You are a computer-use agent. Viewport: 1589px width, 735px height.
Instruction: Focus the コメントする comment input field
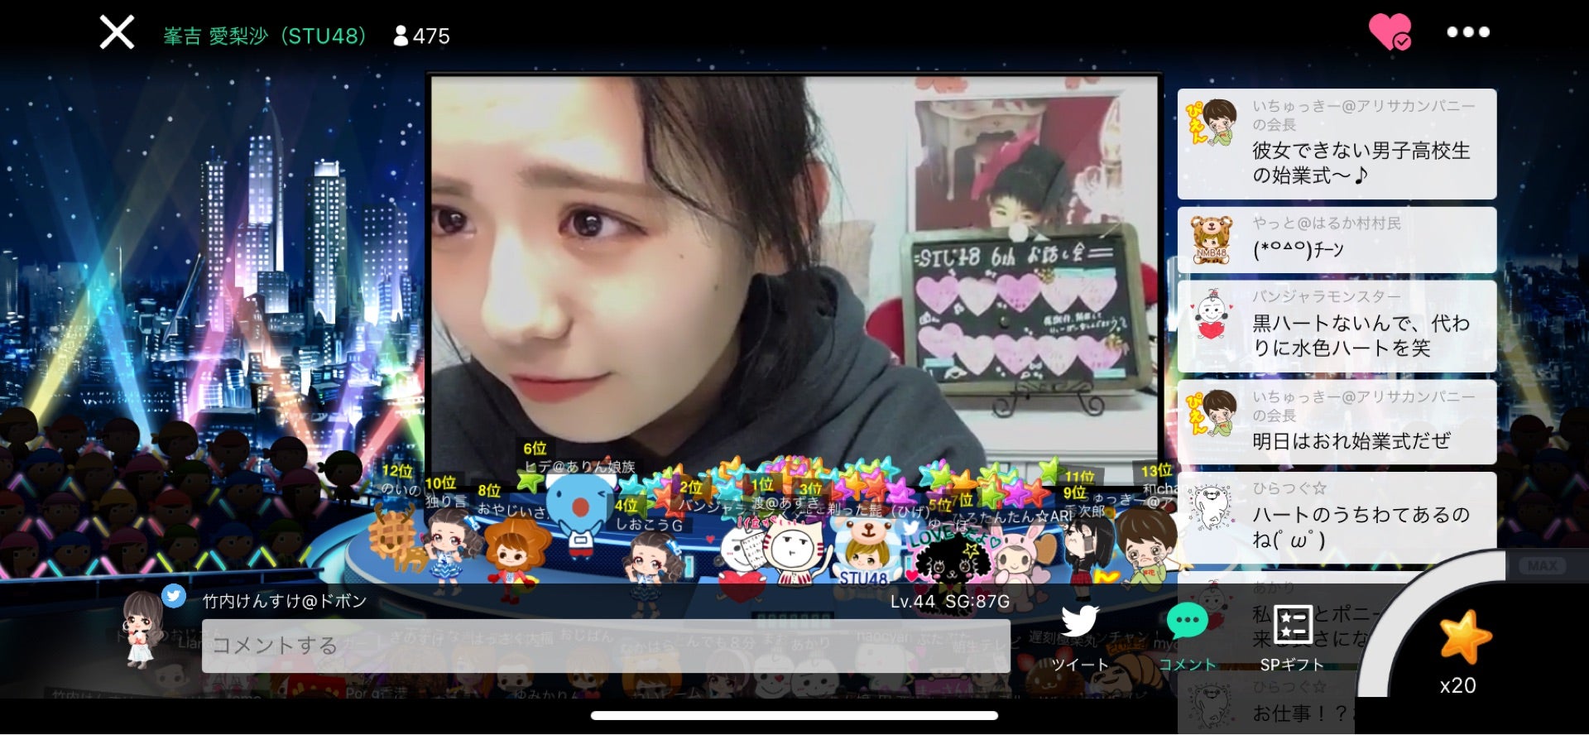pyautogui.click(x=606, y=646)
